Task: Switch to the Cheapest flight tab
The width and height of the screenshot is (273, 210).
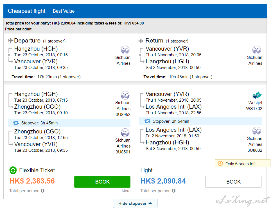Action: point(27,11)
